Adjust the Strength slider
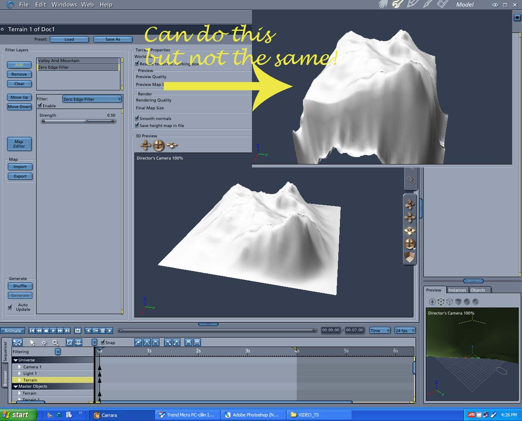522x421 pixels. click(x=86, y=121)
